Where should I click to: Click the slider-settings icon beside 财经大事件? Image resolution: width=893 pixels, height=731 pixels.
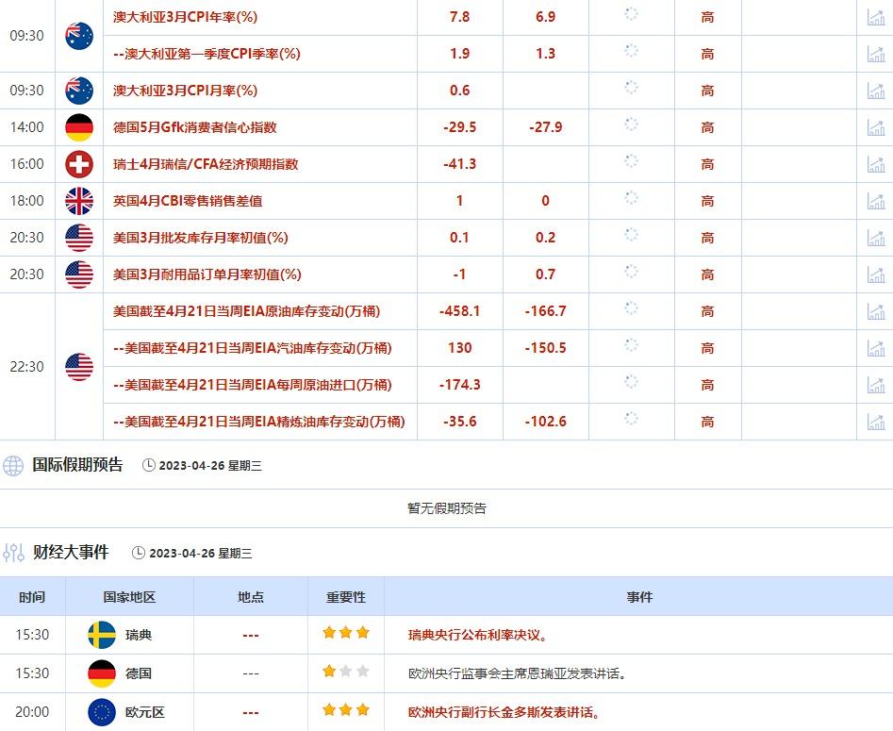coord(13,553)
